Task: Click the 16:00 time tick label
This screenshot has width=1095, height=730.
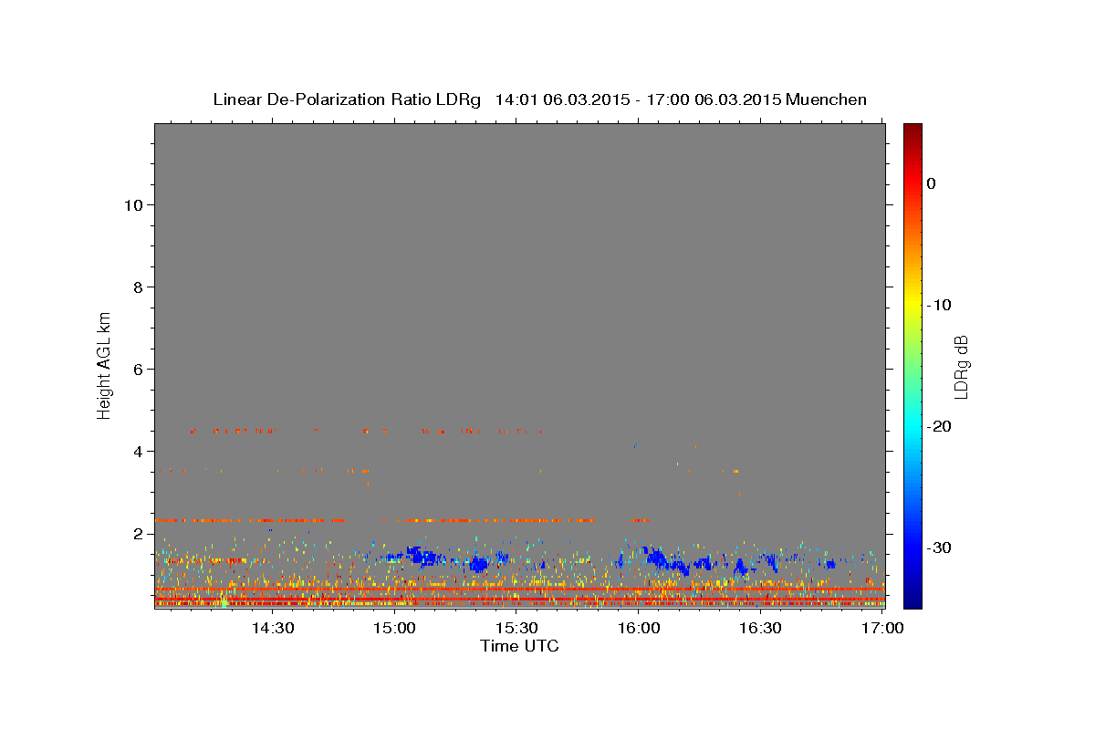Action: [639, 629]
